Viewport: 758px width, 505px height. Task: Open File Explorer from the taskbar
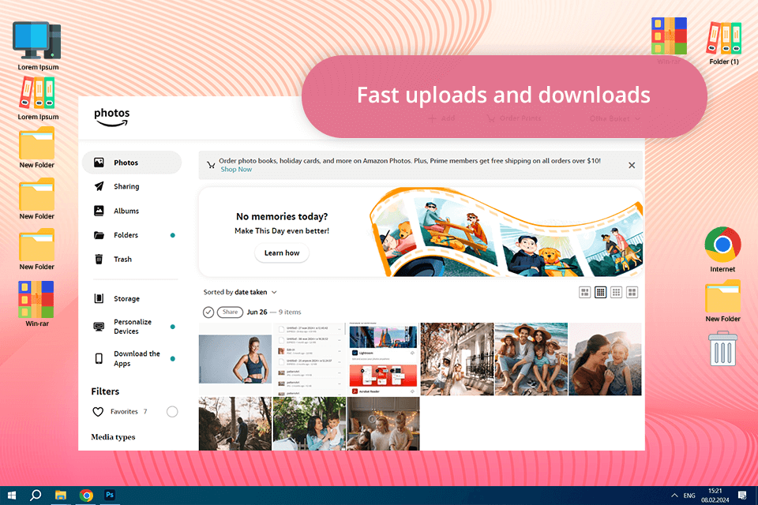click(61, 496)
